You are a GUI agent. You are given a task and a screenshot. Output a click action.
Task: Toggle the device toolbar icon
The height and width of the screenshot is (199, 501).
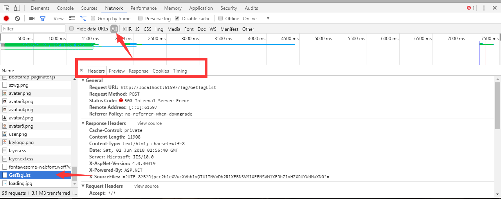pyautogui.click(x=17, y=8)
